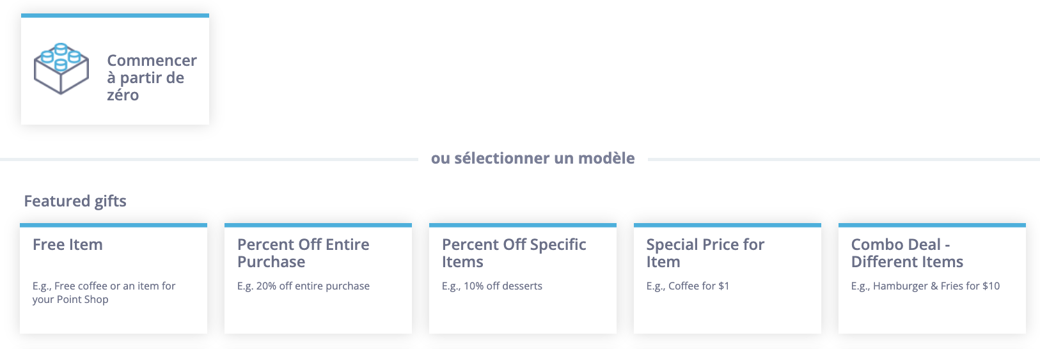Click the building block icon
The width and height of the screenshot is (1040, 349).
(x=61, y=69)
